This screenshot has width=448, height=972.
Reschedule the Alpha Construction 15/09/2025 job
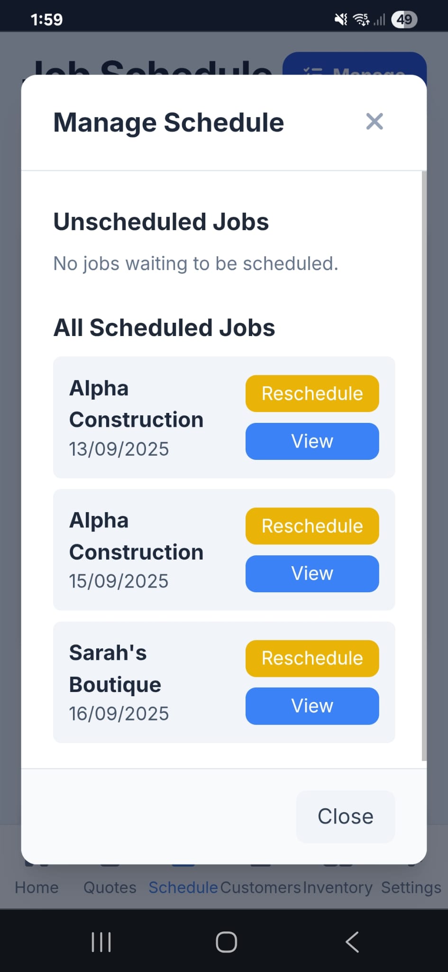pyautogui.click(x=312, y=526)
